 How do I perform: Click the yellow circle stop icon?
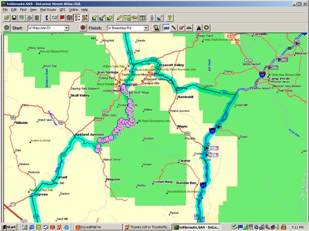click(x=207, y=28)
